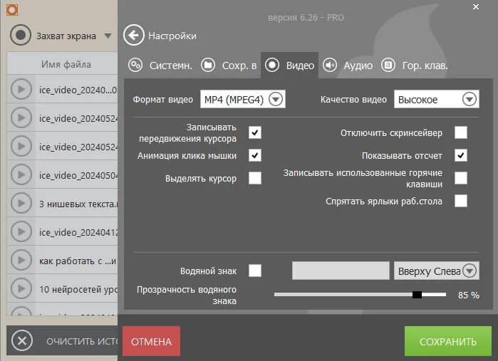Click the Аудио speaker icon

pos(330,66)
